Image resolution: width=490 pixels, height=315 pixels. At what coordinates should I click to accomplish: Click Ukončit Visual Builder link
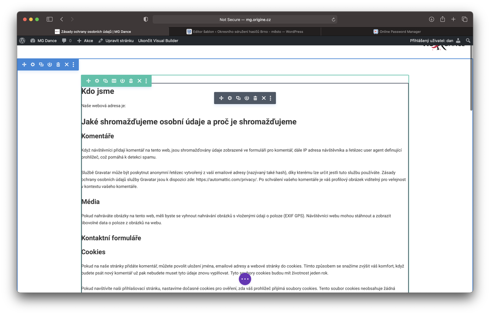coord(158,41)
